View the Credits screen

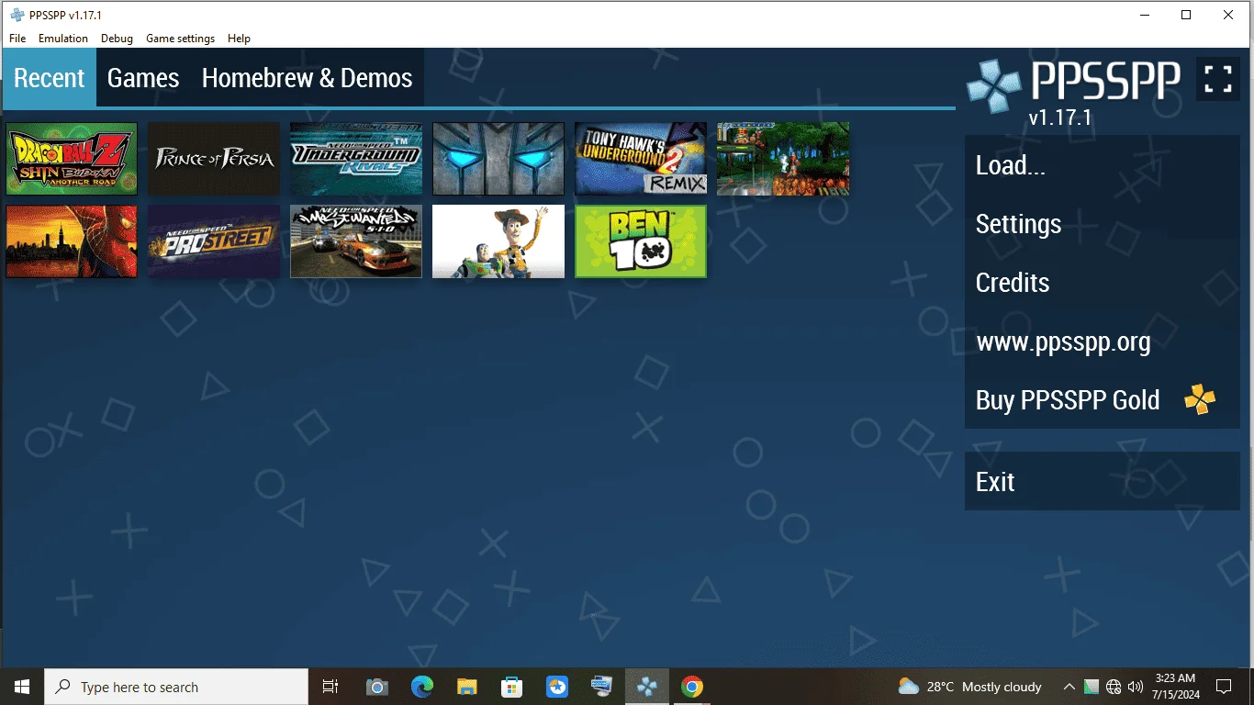point(1102,283)
